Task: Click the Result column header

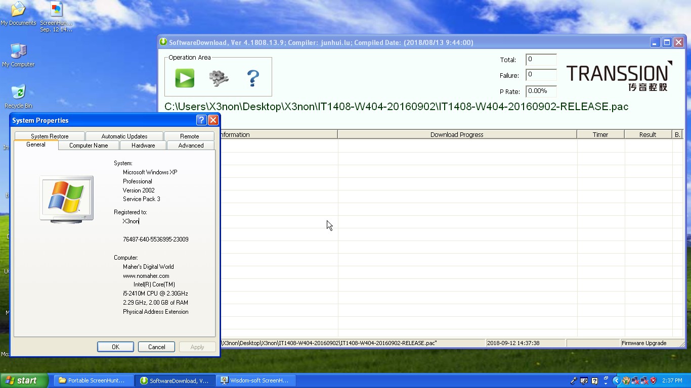Action: coord(648,134)
